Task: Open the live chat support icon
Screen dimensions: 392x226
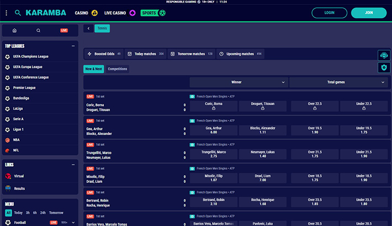Action: 384,55
